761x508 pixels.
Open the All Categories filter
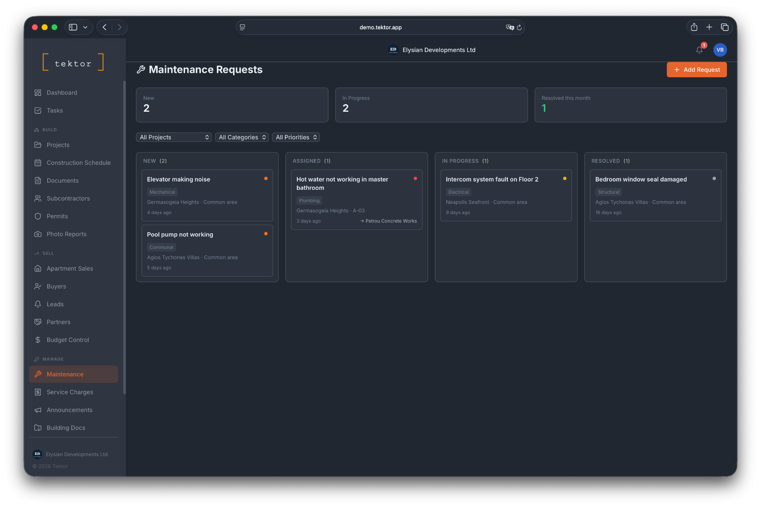point(242,137)
